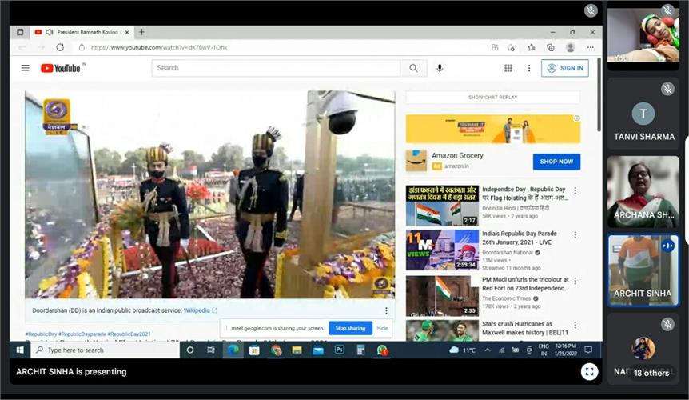The width and height of the screenshot is (689, 400).
Task: Click the SIGN IN button
Action: click(564, 68)
